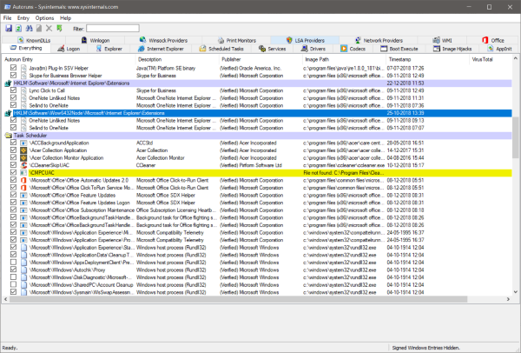Click the horizontal scrollbar right arrow
This screenshot has height=353, width=521.
click(x=508, y=299)
